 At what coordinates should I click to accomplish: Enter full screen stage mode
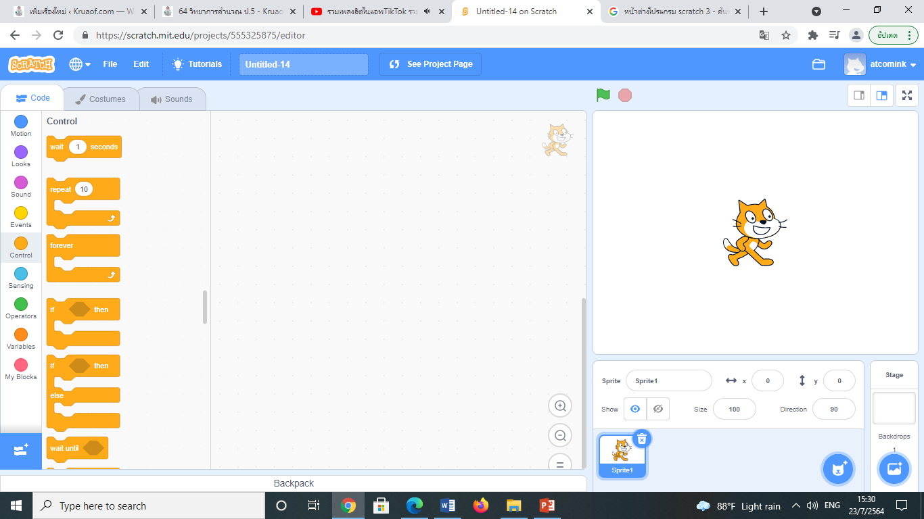[907, 95]
